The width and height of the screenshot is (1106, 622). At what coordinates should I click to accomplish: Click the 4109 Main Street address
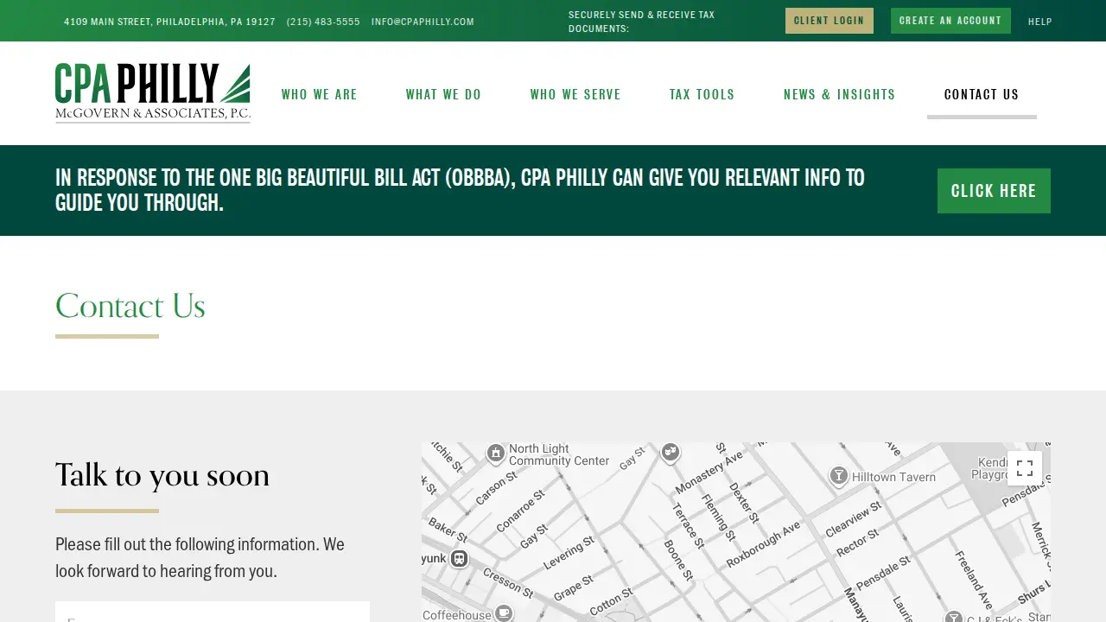pyautogui.click(x=169, y=22)
